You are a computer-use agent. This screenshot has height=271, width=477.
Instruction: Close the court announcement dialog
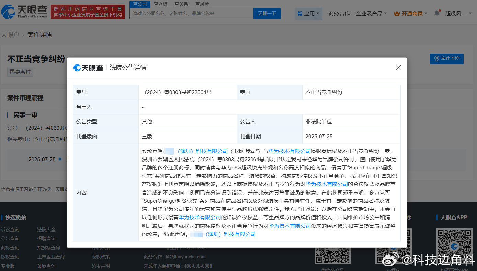pyautogui.click(x=398, y=68)
